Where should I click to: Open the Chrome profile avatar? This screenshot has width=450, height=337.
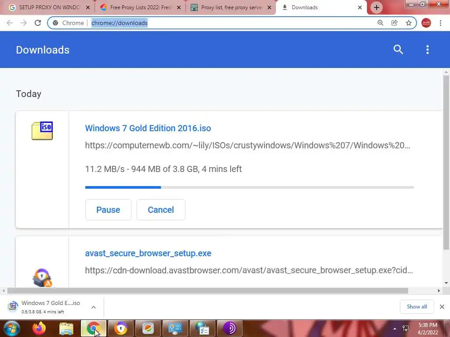426,23
